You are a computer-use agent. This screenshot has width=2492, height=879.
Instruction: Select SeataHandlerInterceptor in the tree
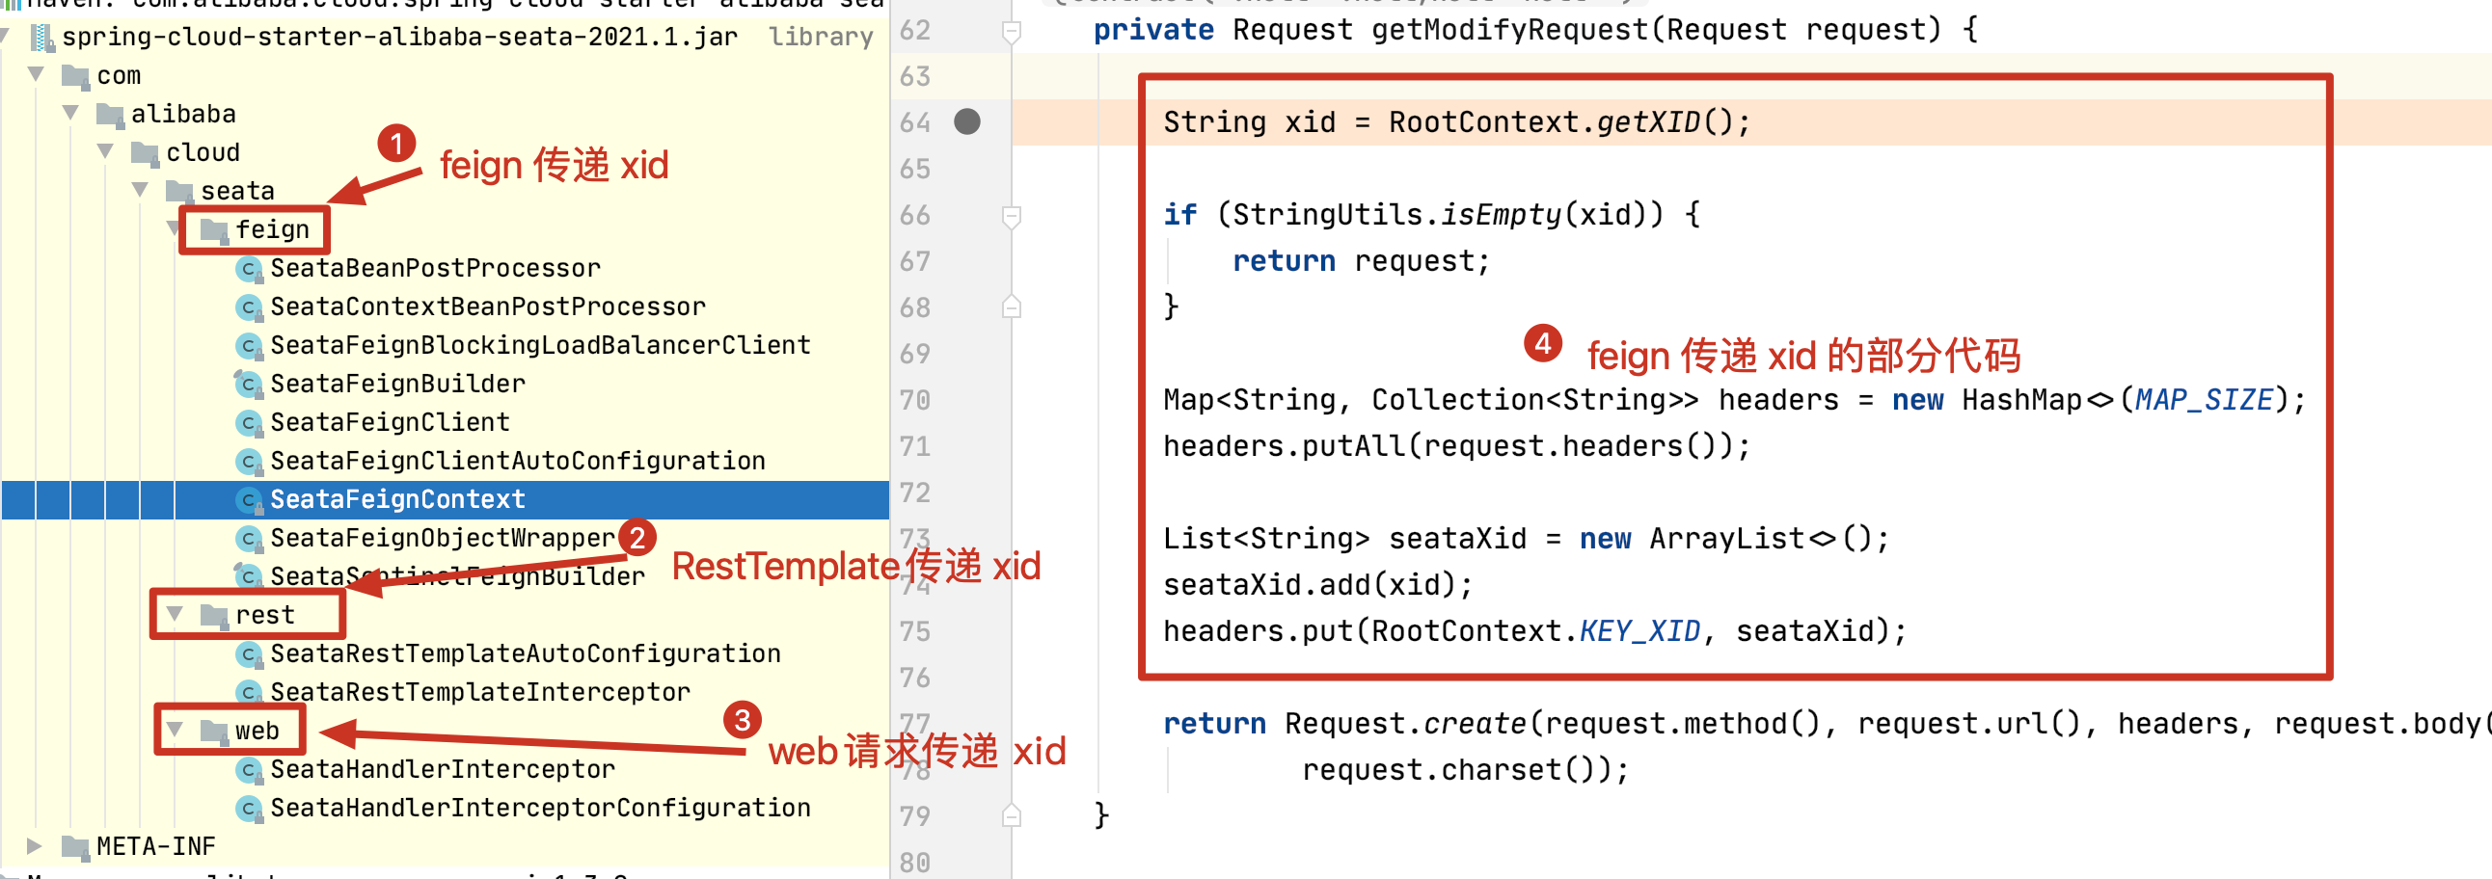(442, 770)
